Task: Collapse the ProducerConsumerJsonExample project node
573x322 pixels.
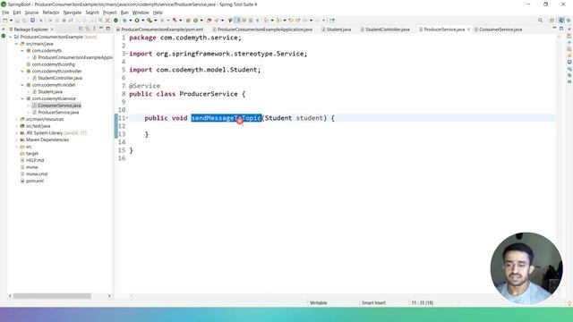Action: 10,37
